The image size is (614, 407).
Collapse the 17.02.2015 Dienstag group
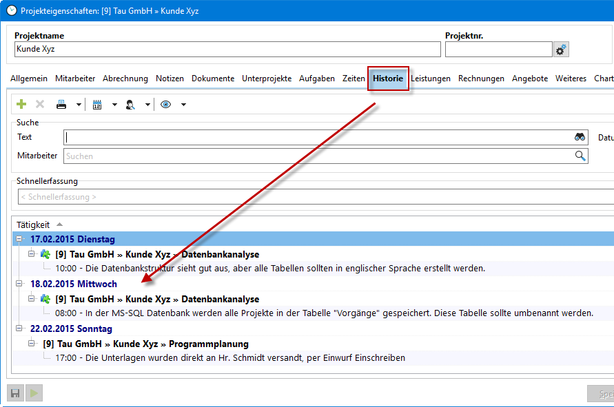19,239
